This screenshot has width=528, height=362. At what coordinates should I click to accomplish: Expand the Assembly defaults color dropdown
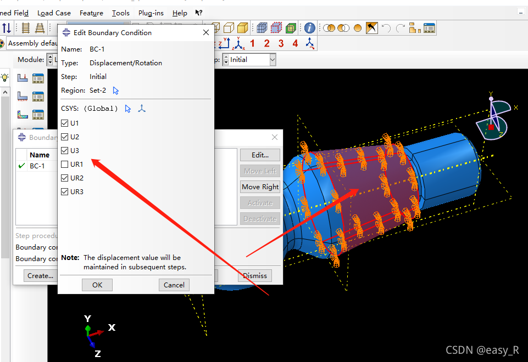(x=32, y=43)
